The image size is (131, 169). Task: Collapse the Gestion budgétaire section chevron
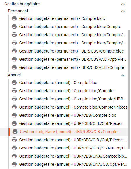(x=123, y=4)
